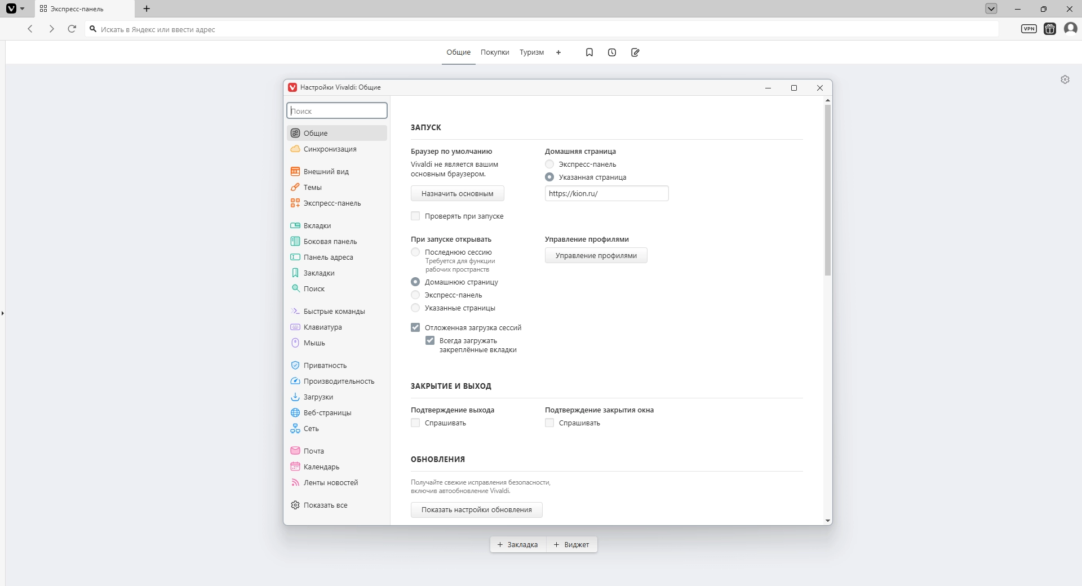The height and width of the screenshot is (586, 1082).
Task: Open the Внешний вид settings section
Action: (337, 171)
